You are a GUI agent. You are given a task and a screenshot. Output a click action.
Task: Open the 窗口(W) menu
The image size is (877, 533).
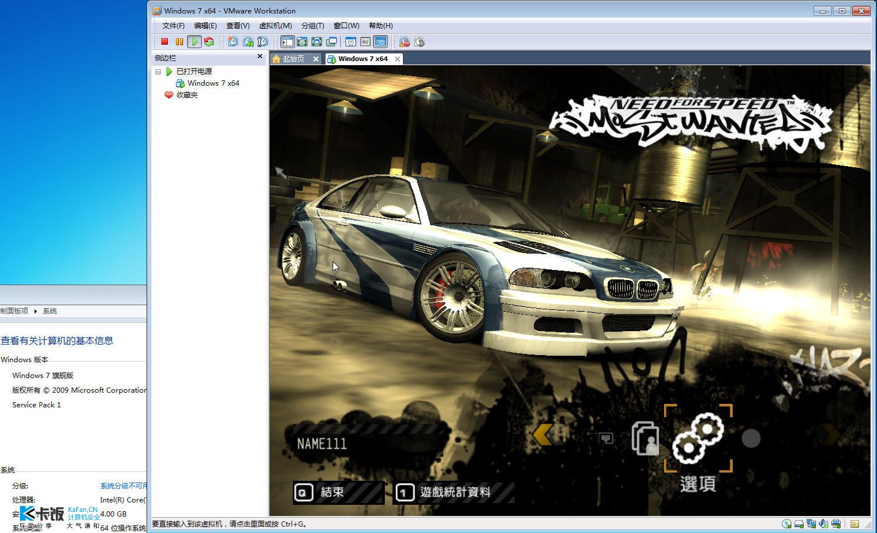(x=346, y=26)
